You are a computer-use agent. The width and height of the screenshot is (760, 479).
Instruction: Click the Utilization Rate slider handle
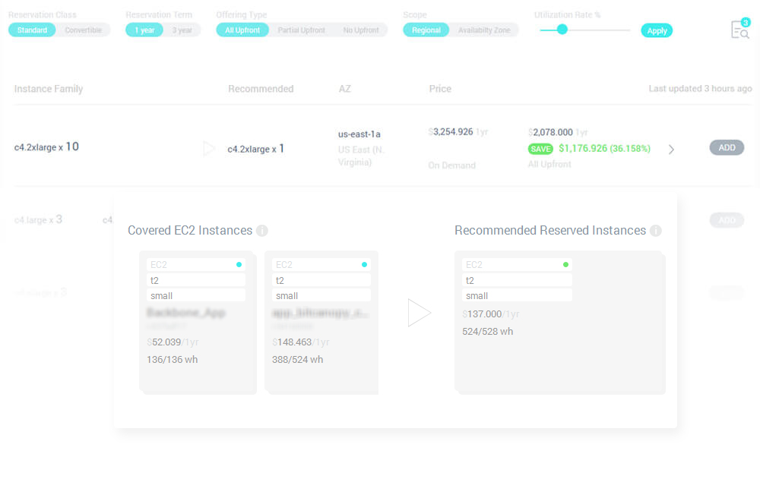point(562,30)
